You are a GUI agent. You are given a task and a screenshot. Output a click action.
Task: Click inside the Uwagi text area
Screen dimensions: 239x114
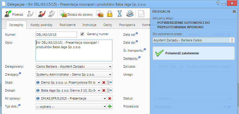(193, 82)
